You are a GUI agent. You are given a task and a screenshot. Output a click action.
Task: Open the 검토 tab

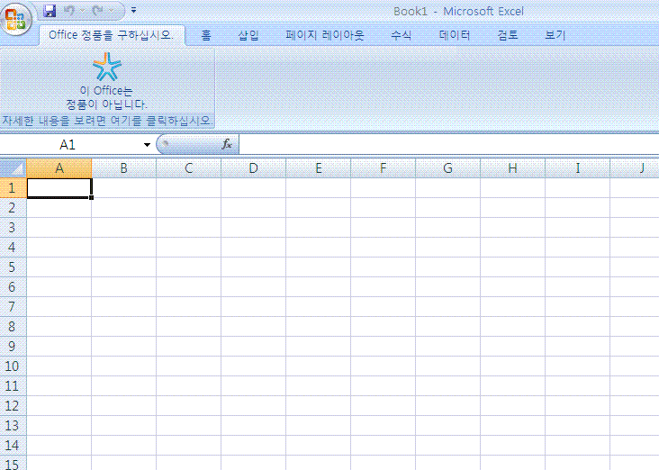(508, 35)
